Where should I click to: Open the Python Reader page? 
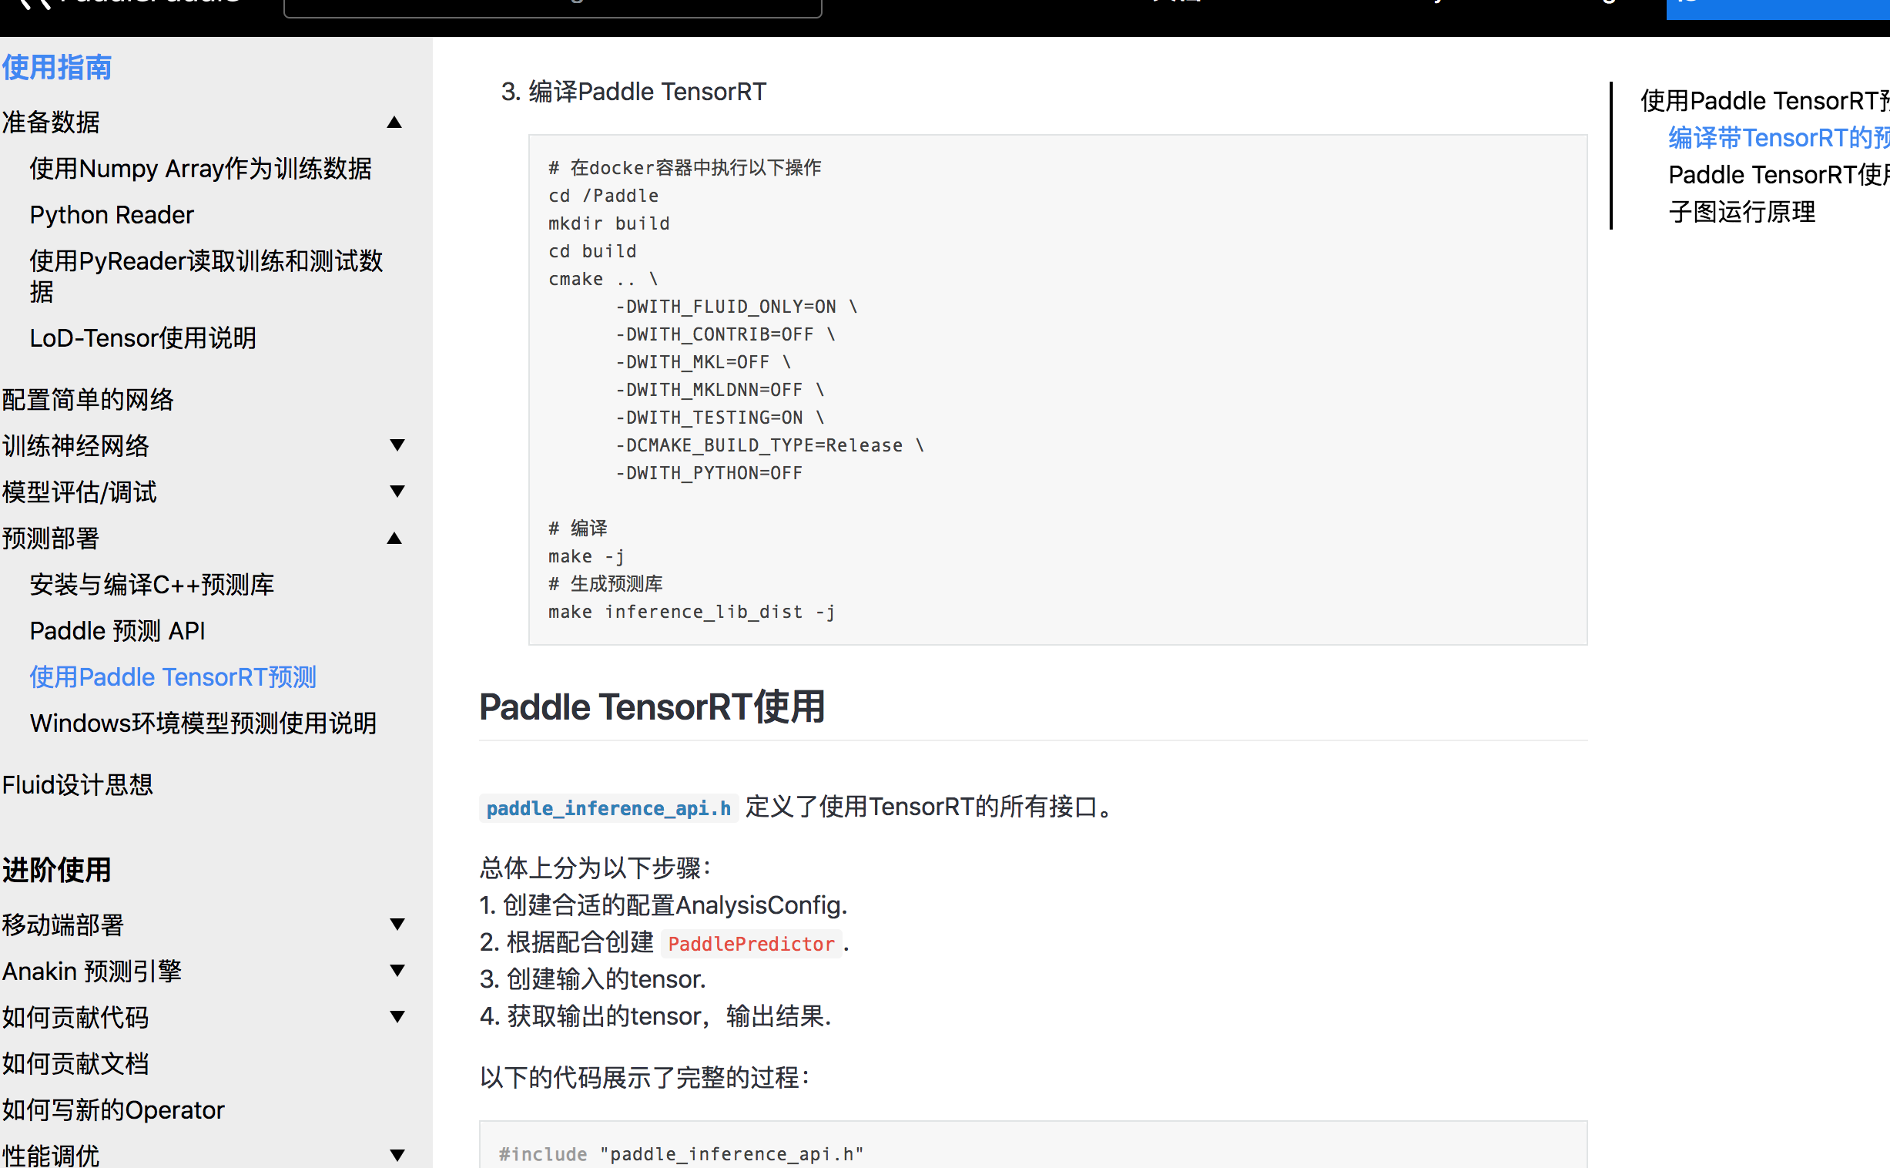(x=112, y=215)
